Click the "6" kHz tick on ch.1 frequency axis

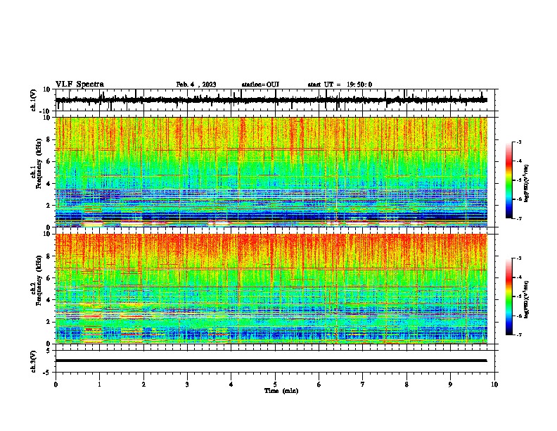[x=50, y=162]
